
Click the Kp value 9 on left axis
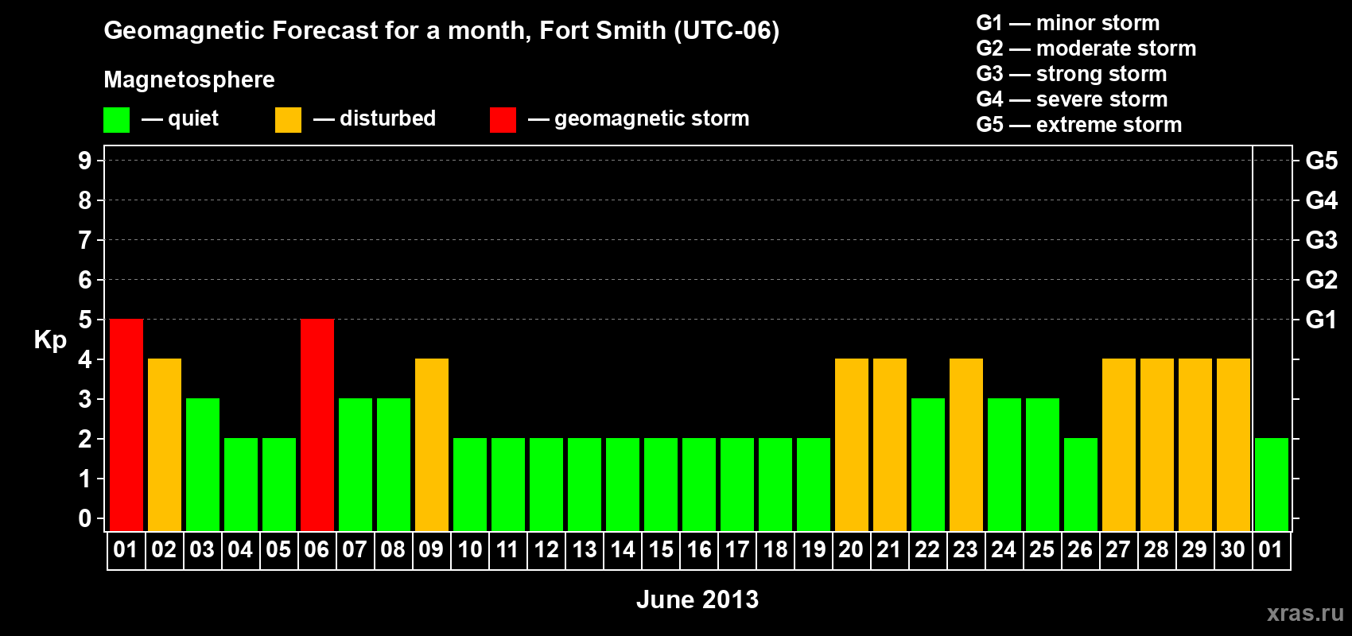pyautogui.click(x=85, y=161)
